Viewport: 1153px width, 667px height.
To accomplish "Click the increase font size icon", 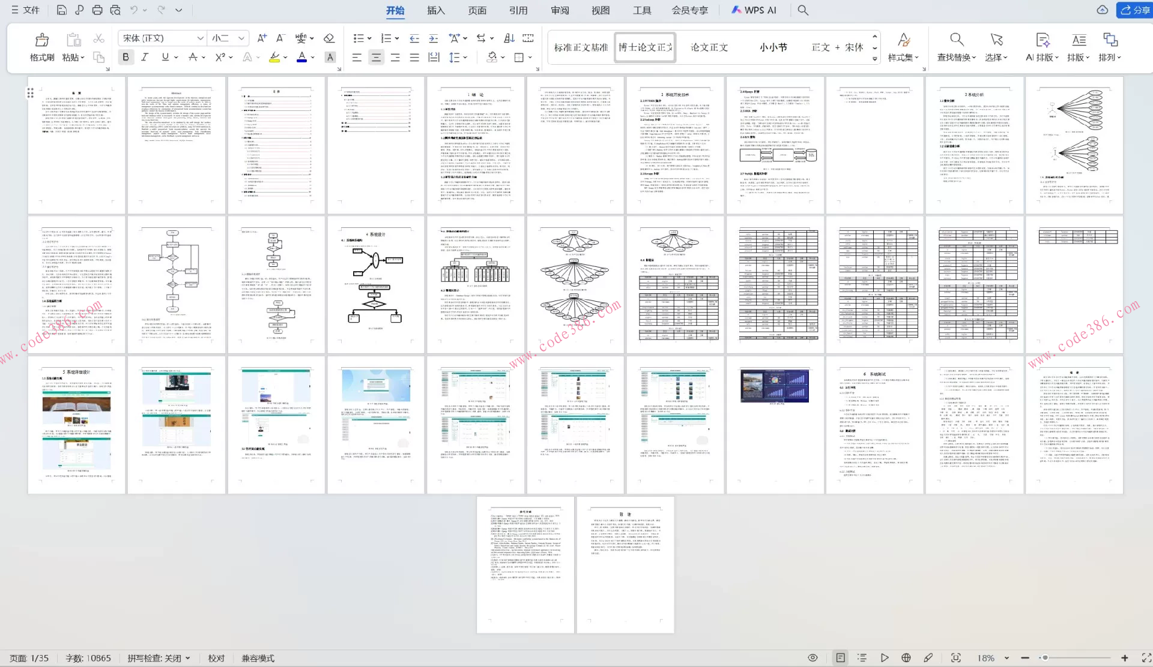I will point(262,38).
